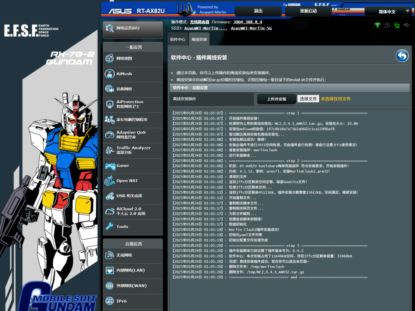
Task: Click the 内部网络(LAN) icon
Action: pyautogui.click(x=110, y=270)
